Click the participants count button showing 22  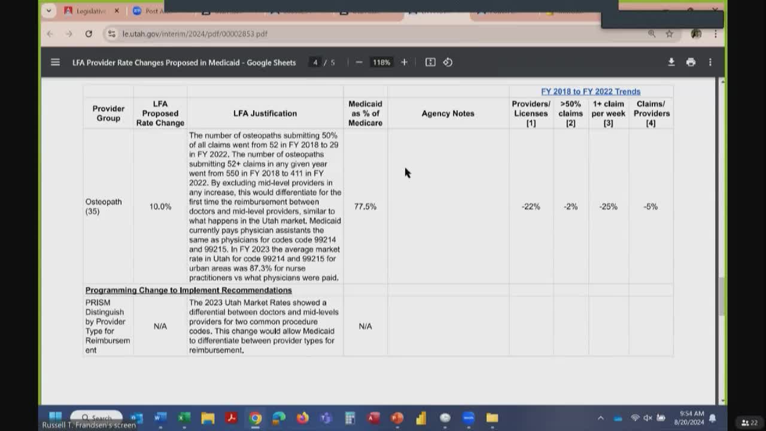click(x=750, y=423)
